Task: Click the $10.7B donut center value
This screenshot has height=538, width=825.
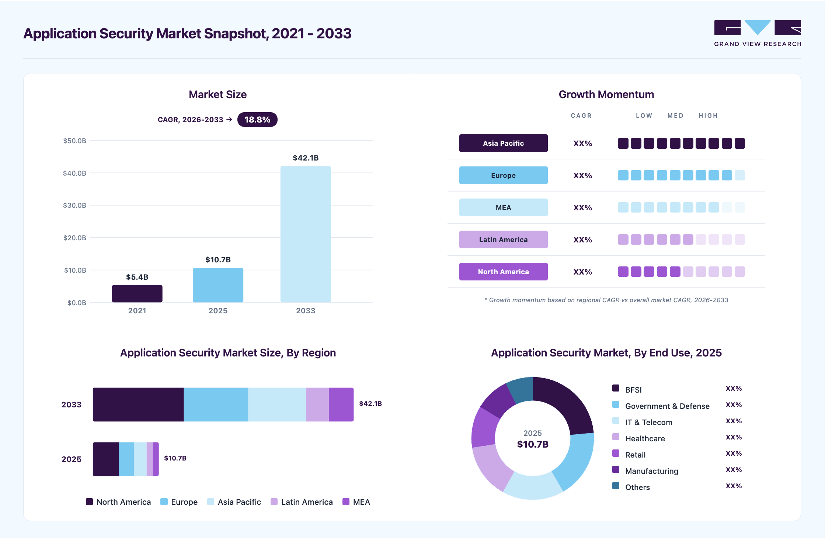Action: tap(533, 444)
